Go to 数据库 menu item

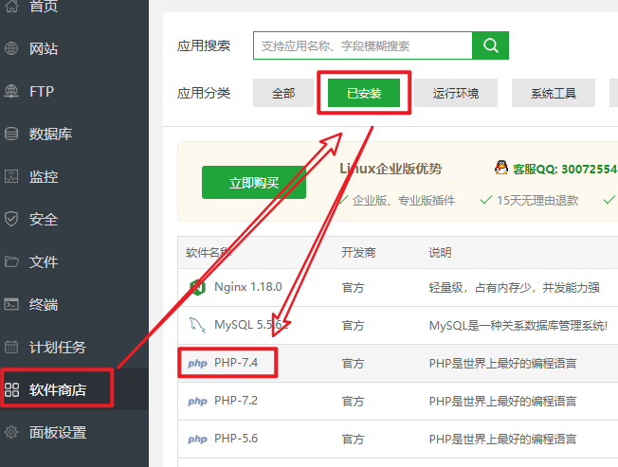(x=51, y=134)
